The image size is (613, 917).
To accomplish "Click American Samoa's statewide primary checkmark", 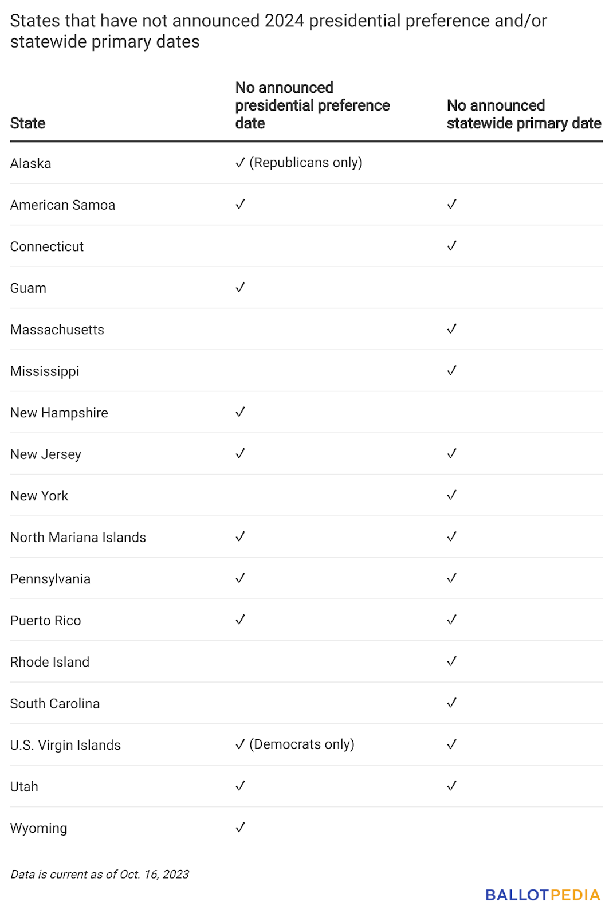I will click(452, 204).
